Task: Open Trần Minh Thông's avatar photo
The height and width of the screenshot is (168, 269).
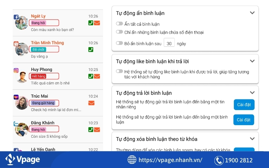Action: (x=22, y=50)
